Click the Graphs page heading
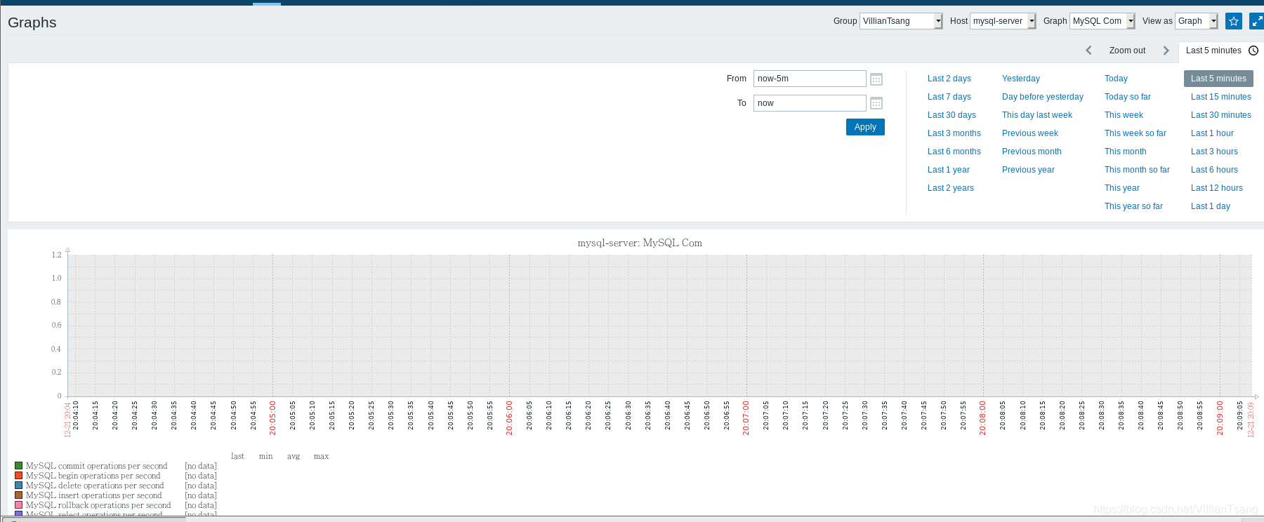This screenshot has height=522, width=1264. click(32, 22)
